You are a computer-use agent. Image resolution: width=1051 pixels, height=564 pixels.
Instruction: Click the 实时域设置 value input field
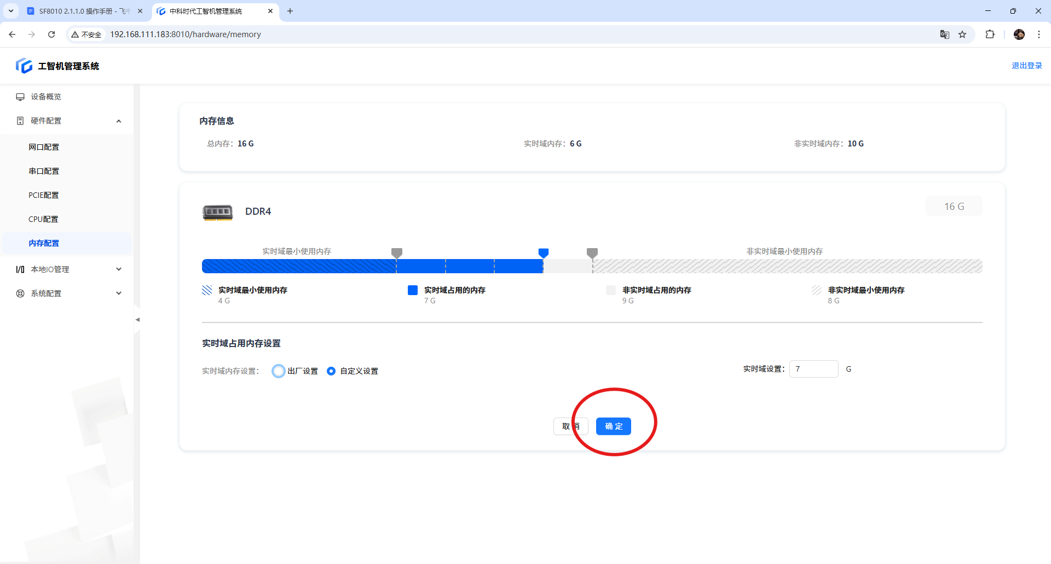813,369
